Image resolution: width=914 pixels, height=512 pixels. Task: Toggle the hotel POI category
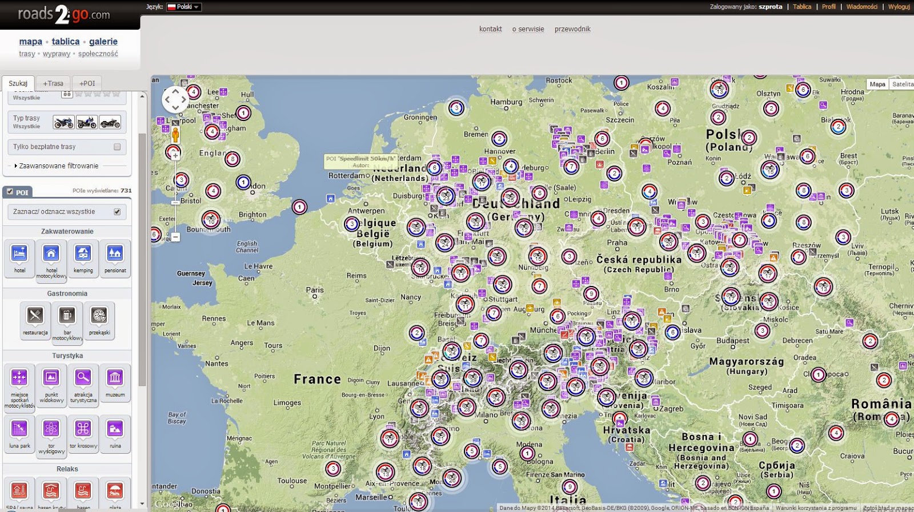tap(19, 259)
